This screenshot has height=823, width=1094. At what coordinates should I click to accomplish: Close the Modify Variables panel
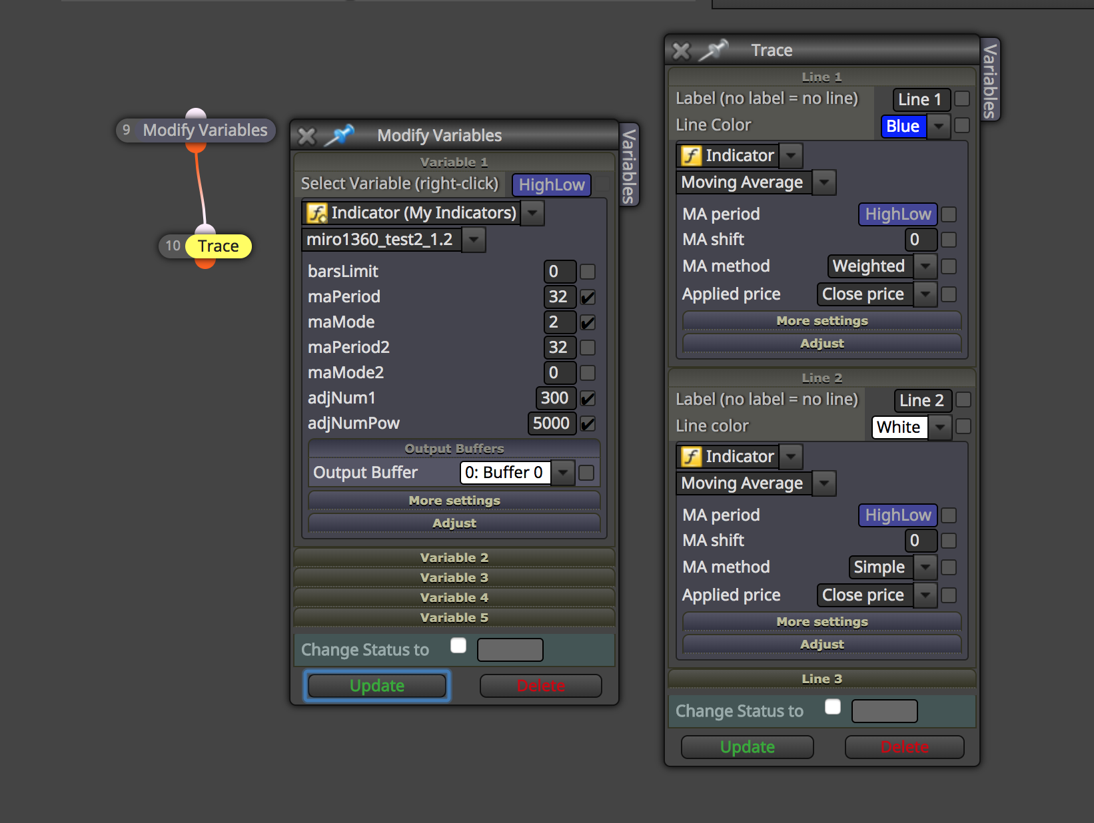[x=306, y=137]
